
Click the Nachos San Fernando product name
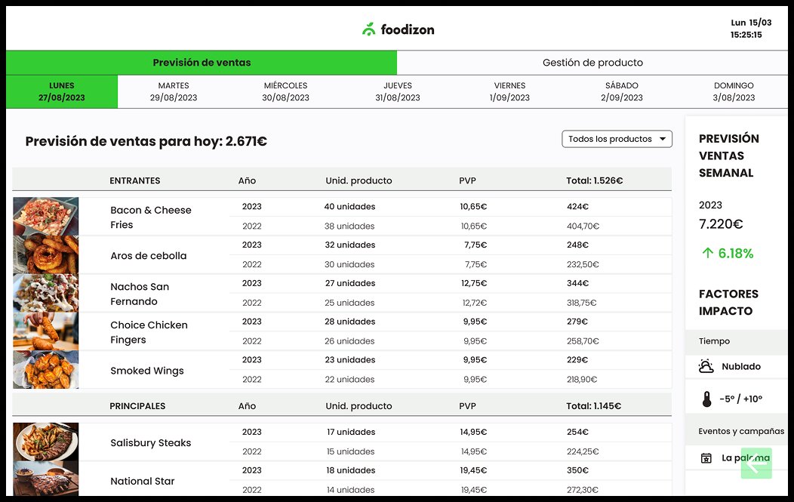tap(140, 294)
